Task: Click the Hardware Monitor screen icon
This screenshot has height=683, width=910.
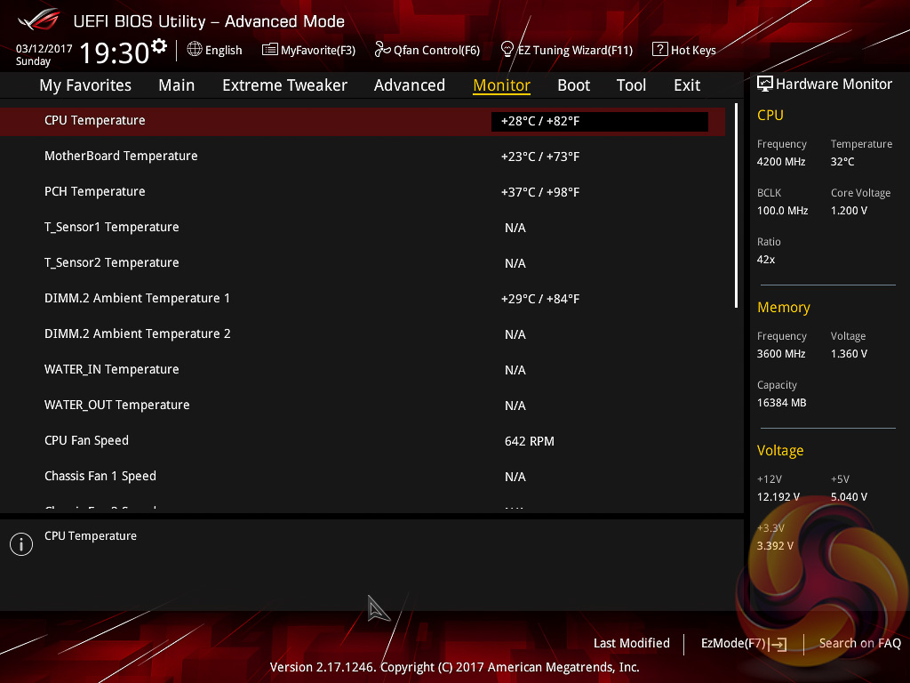Action: tap(765, 84)
